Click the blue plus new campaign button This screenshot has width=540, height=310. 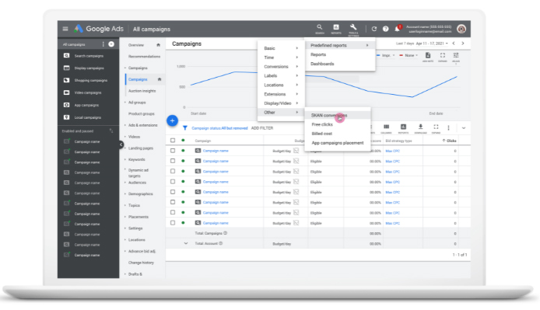172,120
